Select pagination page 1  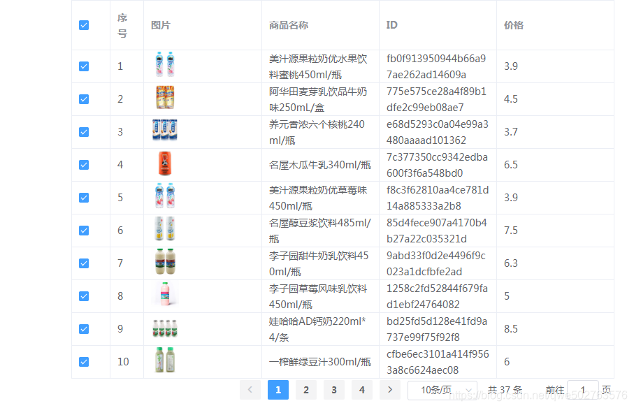278,390
